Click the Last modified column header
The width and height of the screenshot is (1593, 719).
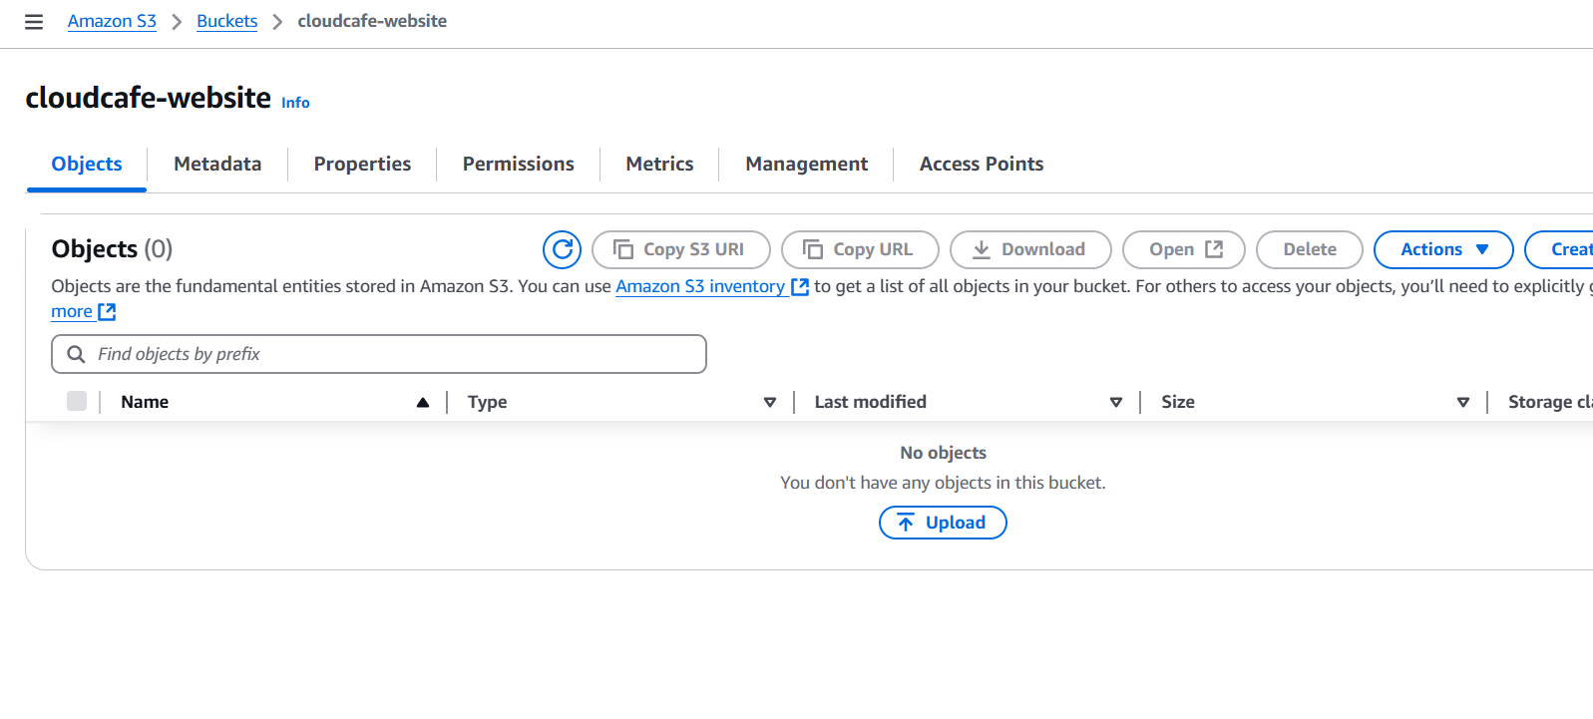(x=870, y=402)
